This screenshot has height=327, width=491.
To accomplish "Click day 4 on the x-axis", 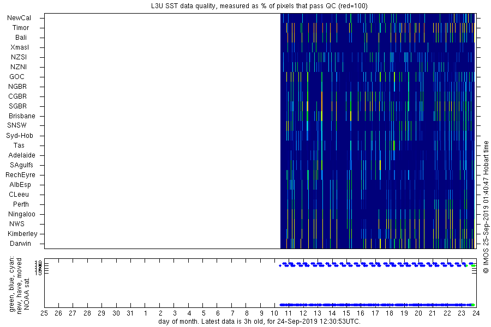I will coord(189,313).
